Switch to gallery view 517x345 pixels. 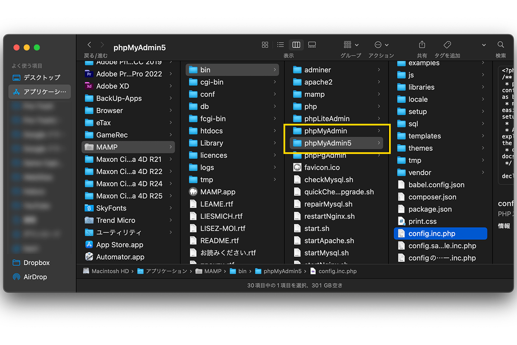click(312, 45)
